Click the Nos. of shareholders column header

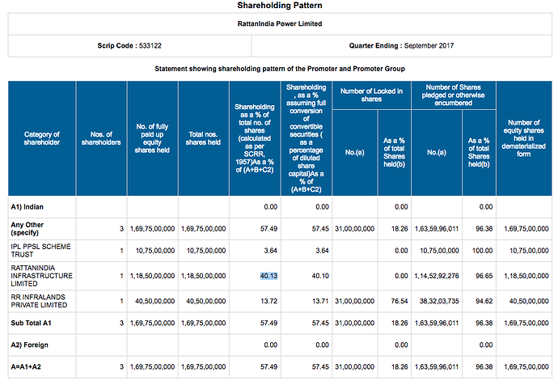tap(101, 138)
